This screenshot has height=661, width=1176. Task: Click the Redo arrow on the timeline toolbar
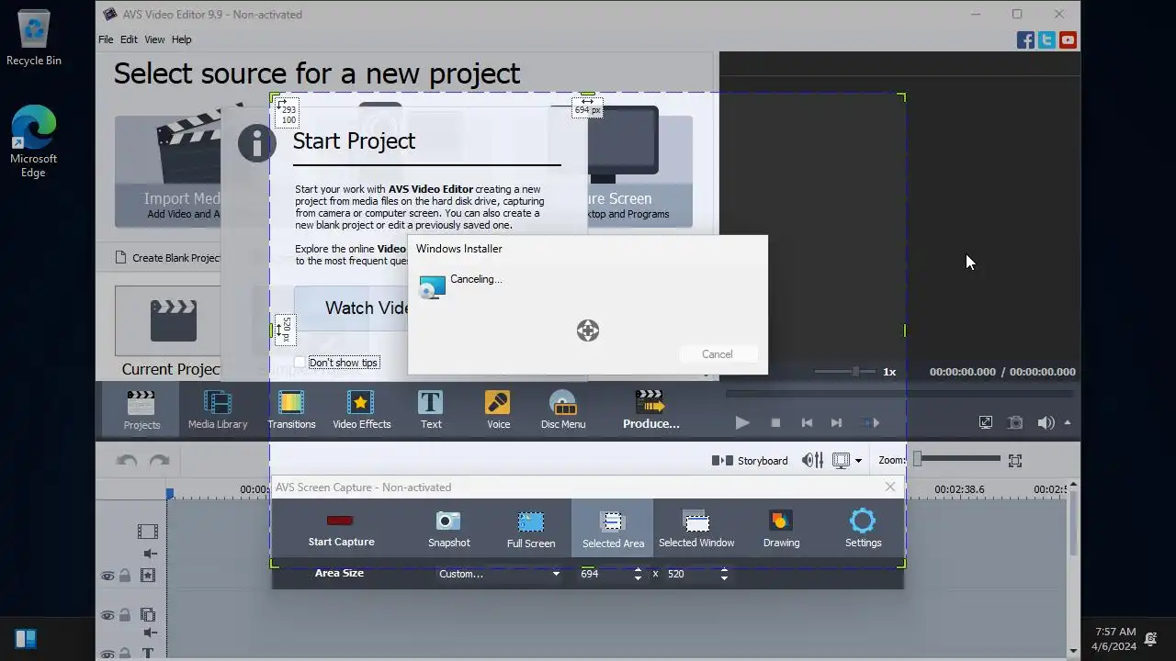point(160,461)
